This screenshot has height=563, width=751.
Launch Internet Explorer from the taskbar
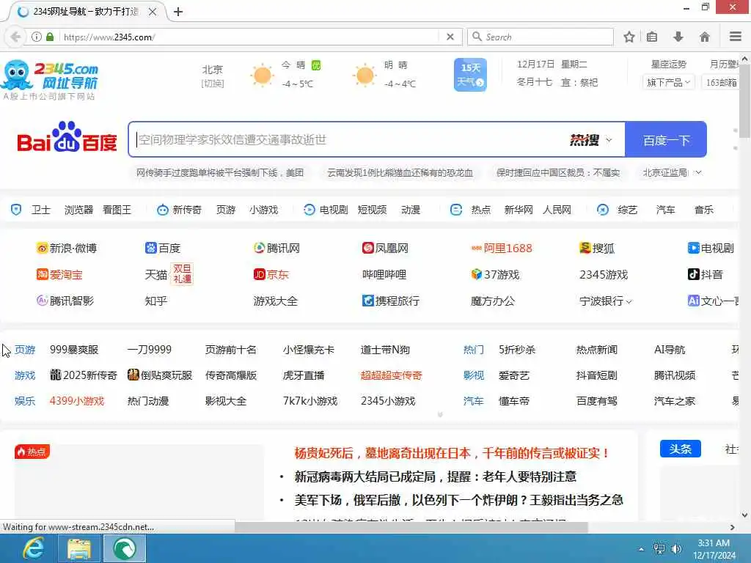[x=33, y=548]
